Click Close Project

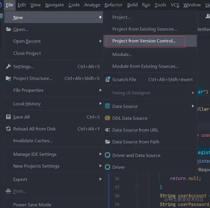pyautogui.click(x=54, y=53)
